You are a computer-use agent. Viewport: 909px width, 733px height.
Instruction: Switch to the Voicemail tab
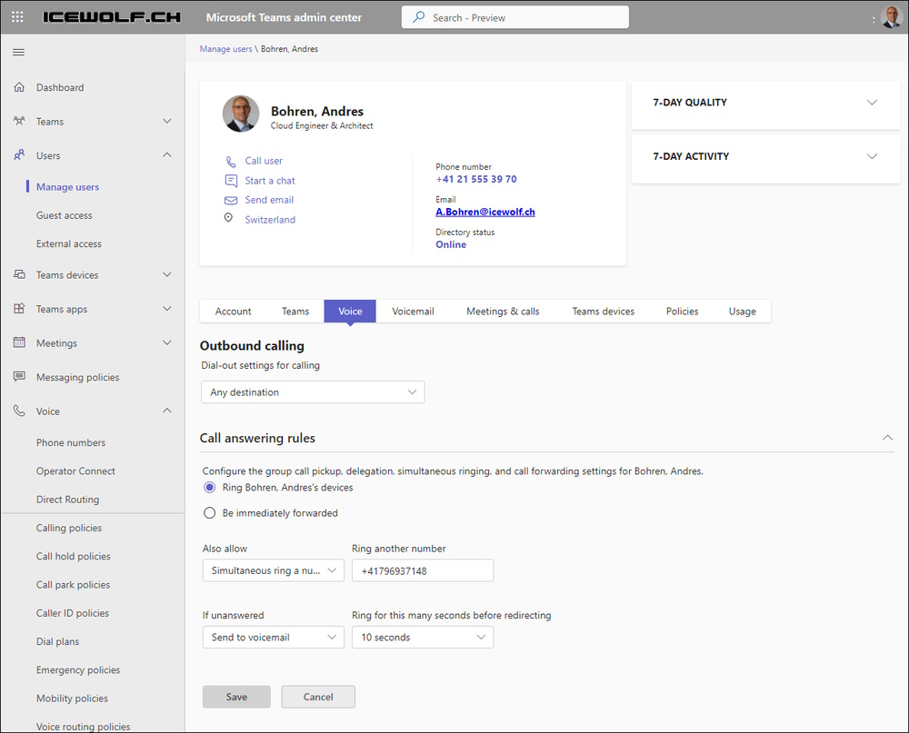413,312
